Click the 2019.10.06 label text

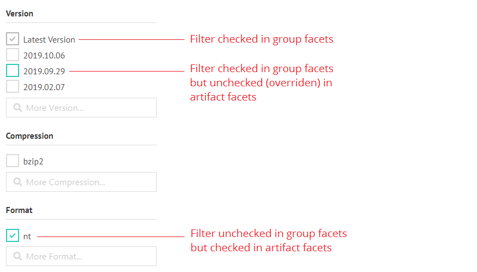pyautogui.click(x=44, y=55)
